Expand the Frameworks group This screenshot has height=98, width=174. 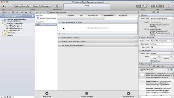(3, 33)
